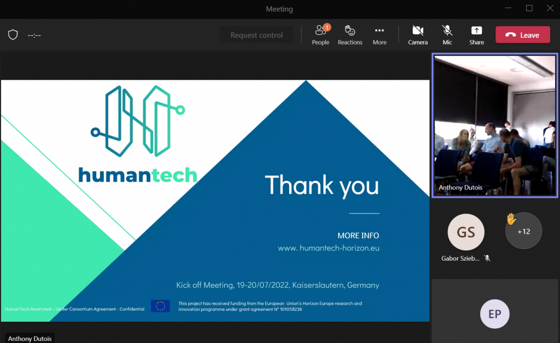Minimize the Meeting window
The height and width of the screenshot is (343, 560).
509,8
